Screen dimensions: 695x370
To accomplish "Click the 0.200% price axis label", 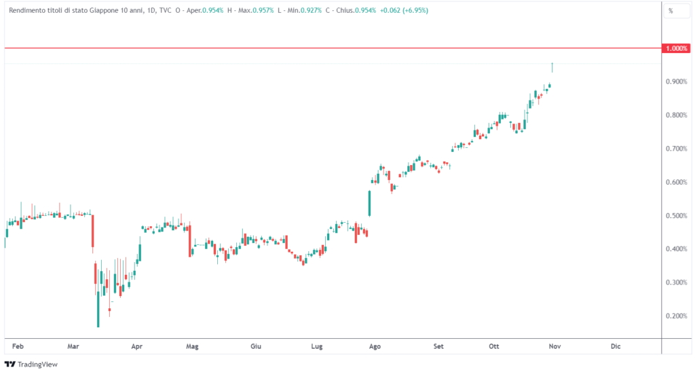I will 675,316.
